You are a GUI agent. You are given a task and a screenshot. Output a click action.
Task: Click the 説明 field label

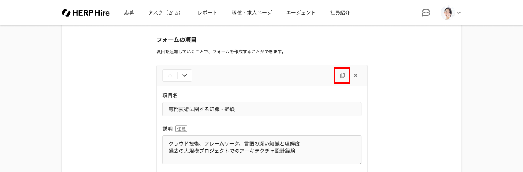167,129
